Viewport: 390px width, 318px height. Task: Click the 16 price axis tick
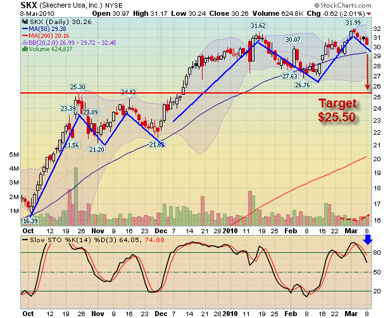pos(377,220)
